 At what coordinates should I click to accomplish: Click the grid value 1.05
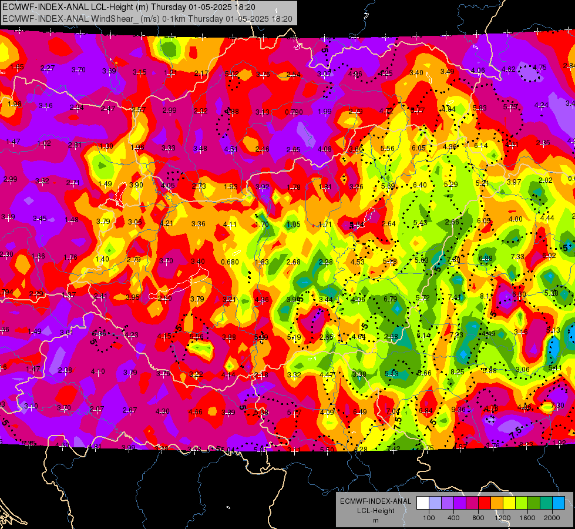[293, 225]
